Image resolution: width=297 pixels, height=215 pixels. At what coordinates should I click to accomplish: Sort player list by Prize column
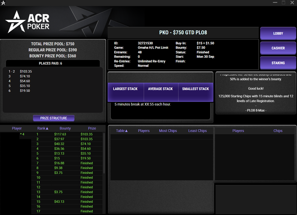pyautogui.click(x=92, y=128)
